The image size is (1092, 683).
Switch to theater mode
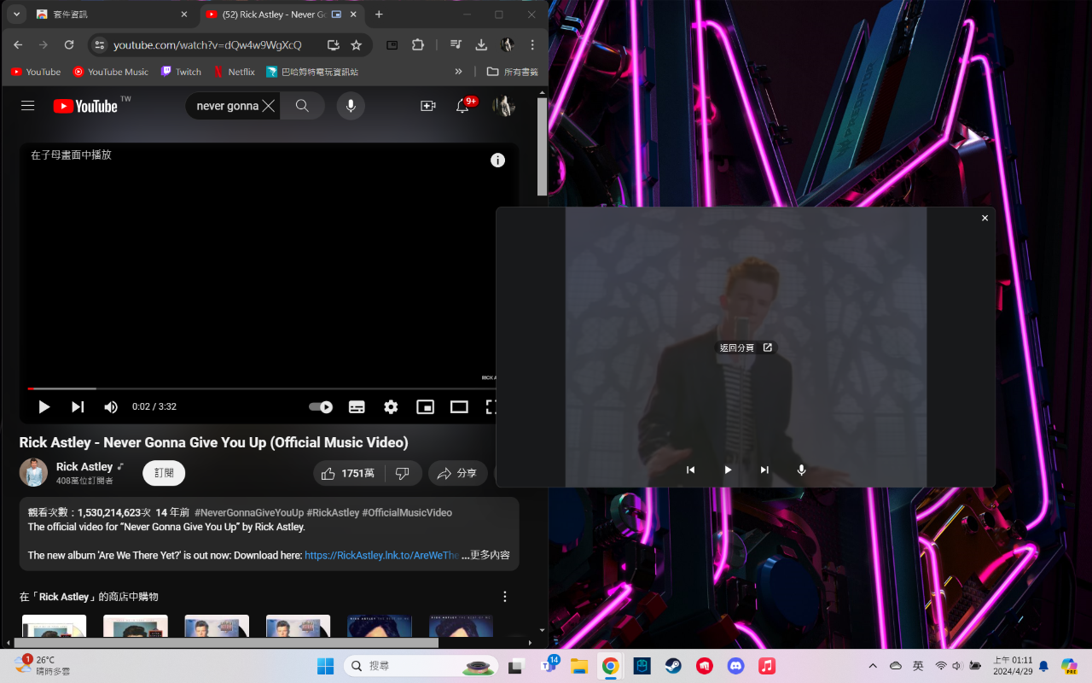tap(459, 407)
